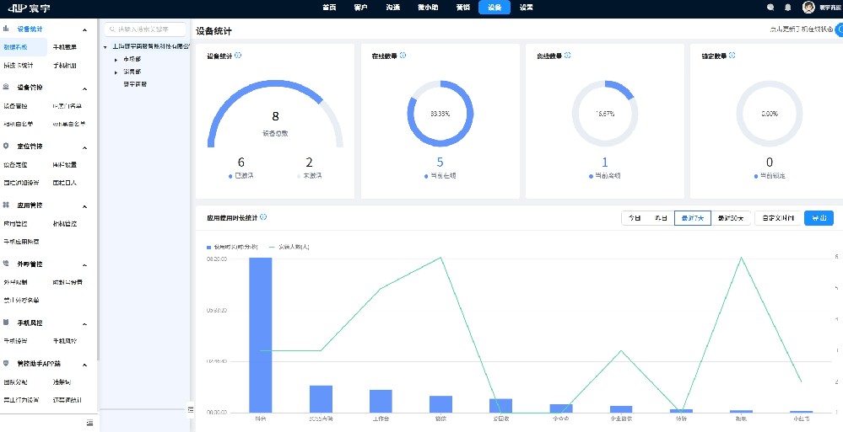Click the 设备统计 bar-chart sidebar icon
Image resolution: width=843 pixels, height=432 pixels.
pos(6,29)
